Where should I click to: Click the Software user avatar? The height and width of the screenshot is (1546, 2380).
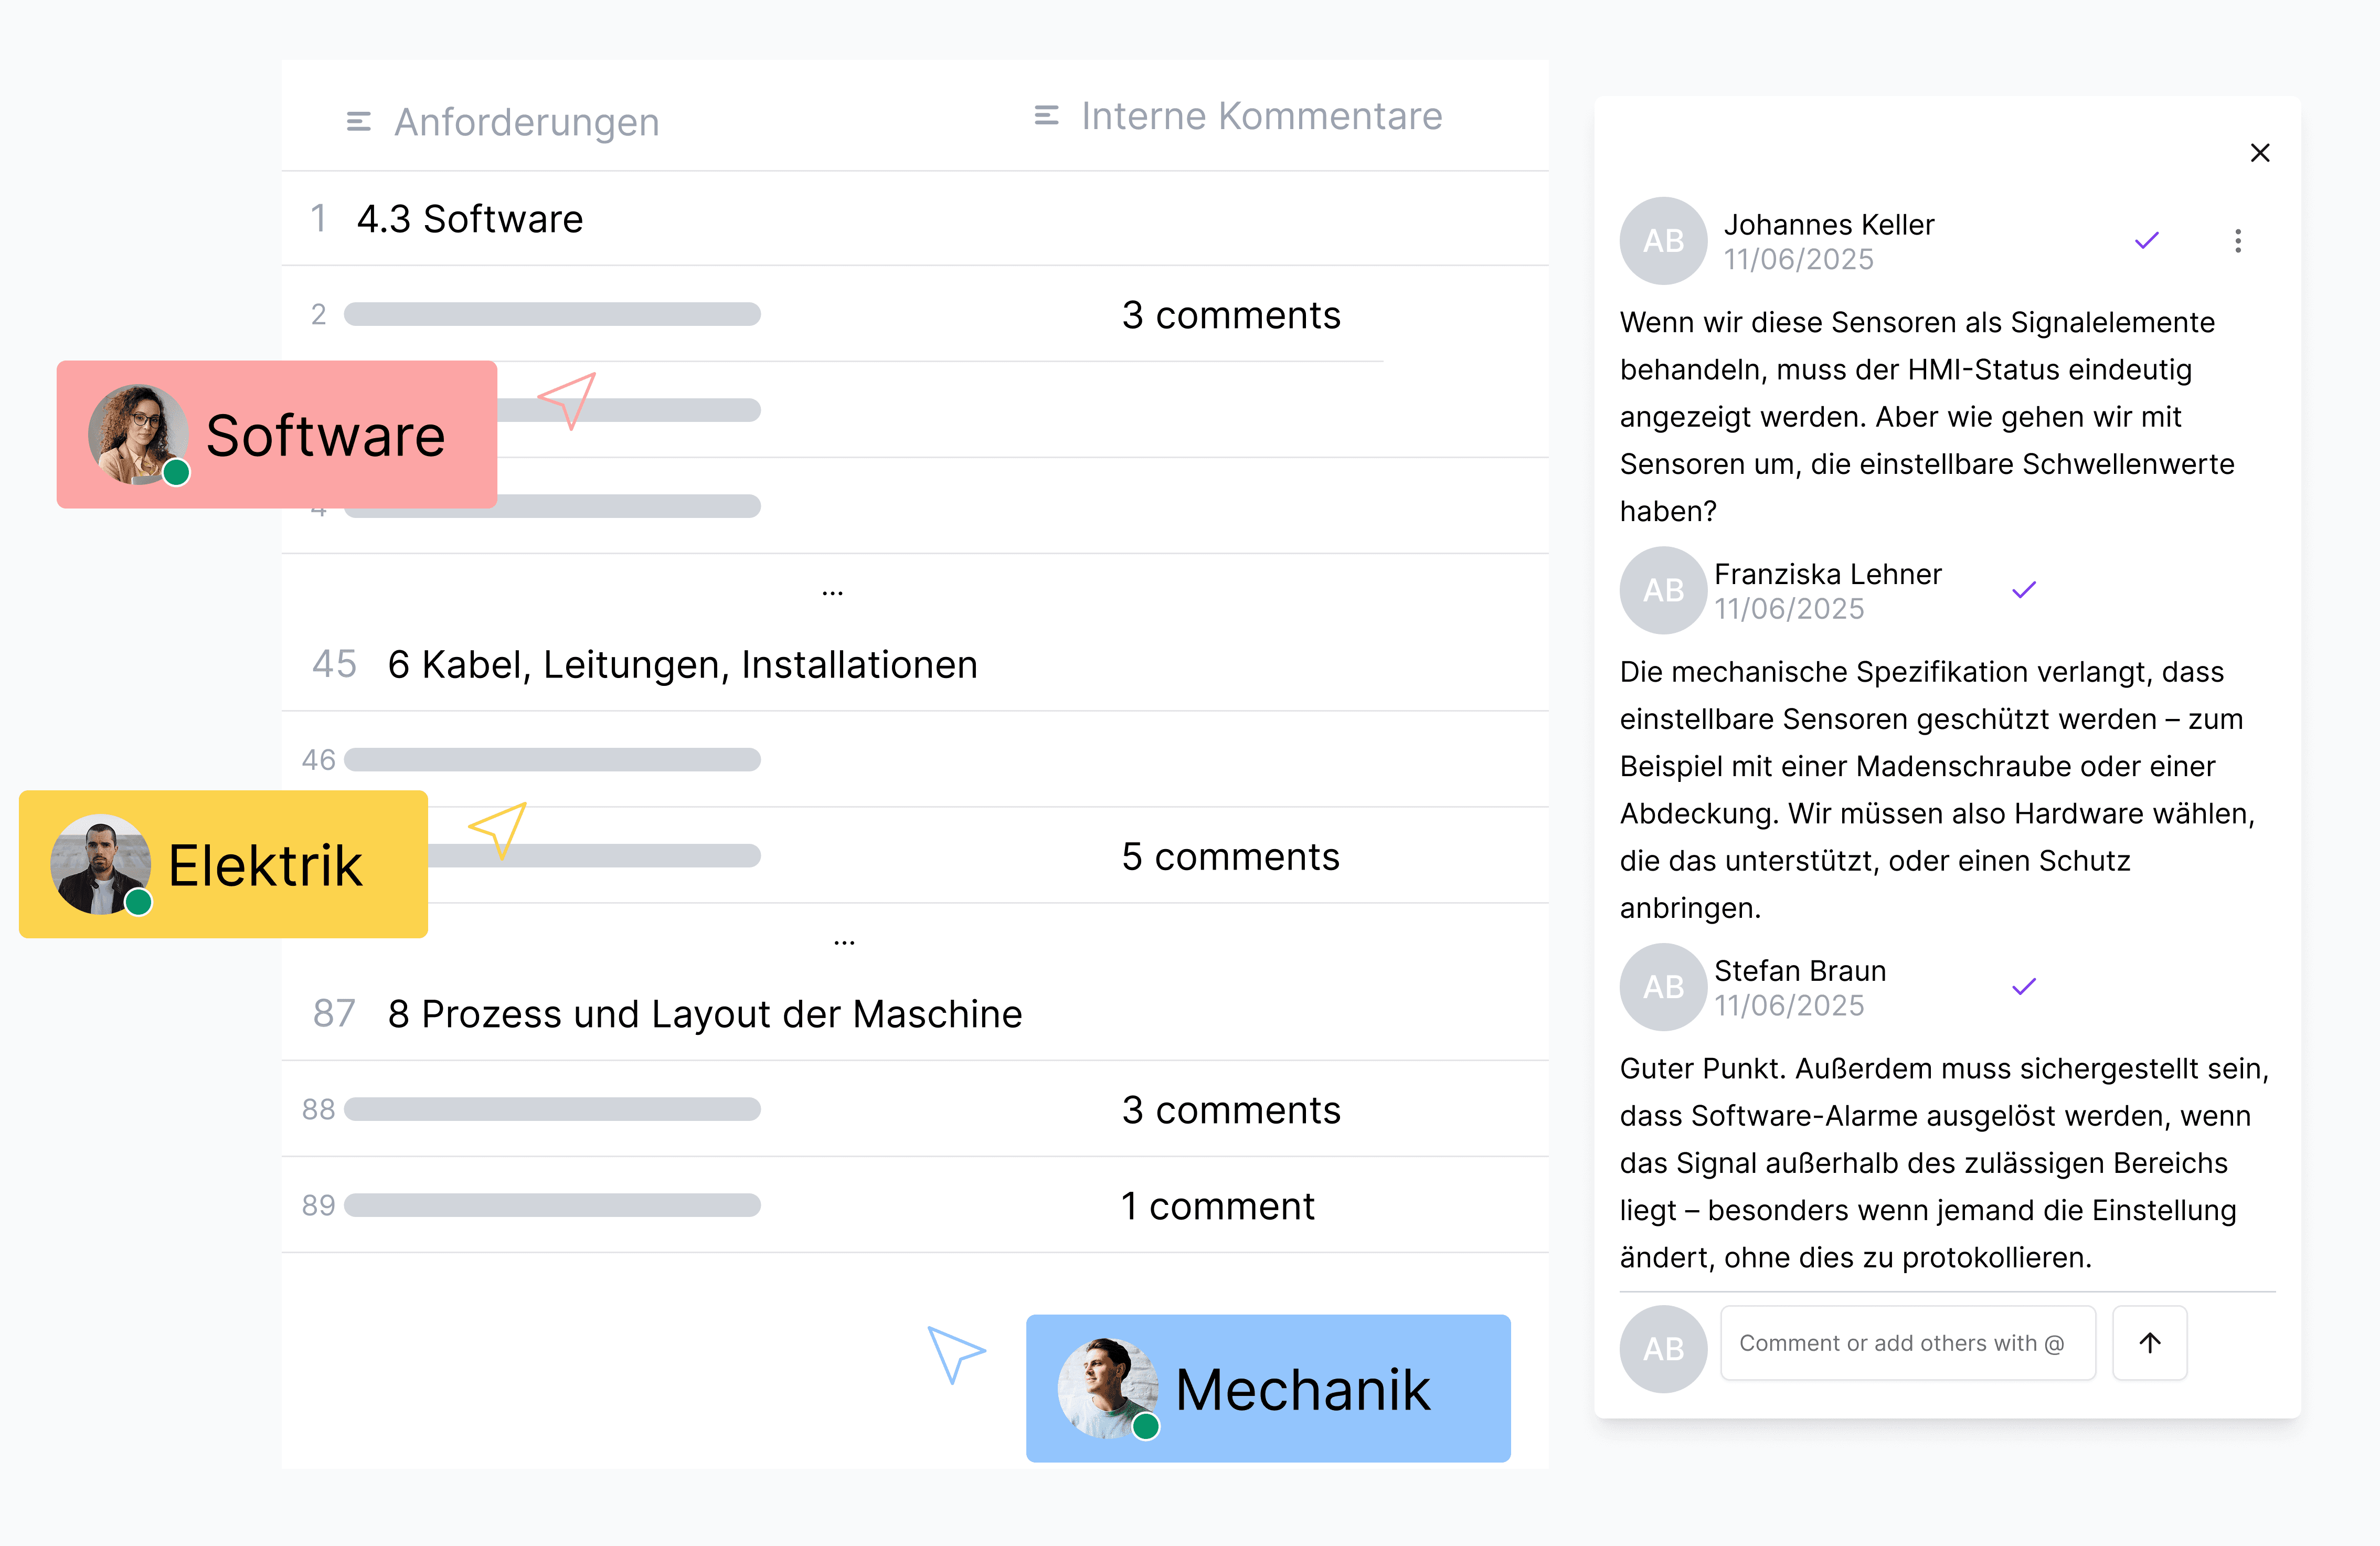(138, 435)
